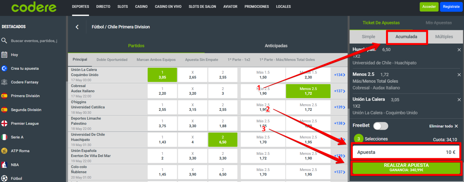Click the Italy flag beside Serie A
Viewport: 464px width, 182px height.
tap(4, 137)
